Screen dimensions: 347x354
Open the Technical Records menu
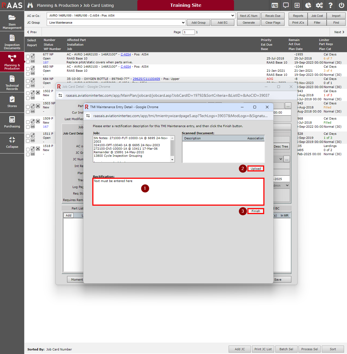pyautogui.click(x=12, y=83)
